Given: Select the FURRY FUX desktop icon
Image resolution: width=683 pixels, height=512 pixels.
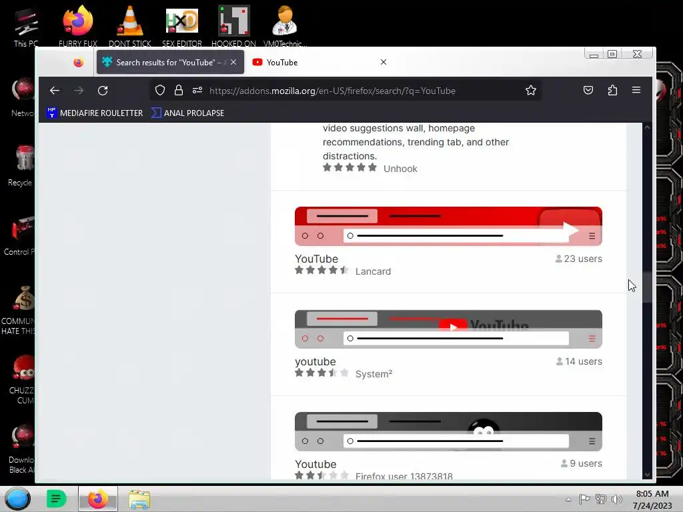Looking at the screenshot, I should click(78, 26).
